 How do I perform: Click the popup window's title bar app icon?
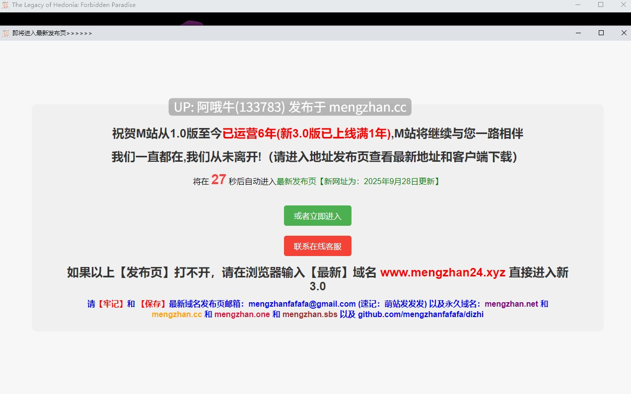point(6,33)
